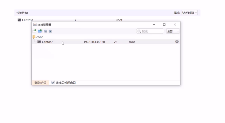The width and height of the screenshot is (225, 123).
Task: Minimize the connection manager window
Action: [x=154, y=24]
